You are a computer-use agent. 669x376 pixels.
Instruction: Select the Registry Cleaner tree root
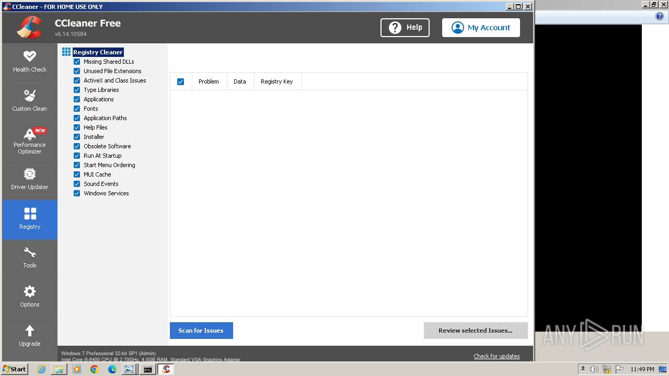98,52
